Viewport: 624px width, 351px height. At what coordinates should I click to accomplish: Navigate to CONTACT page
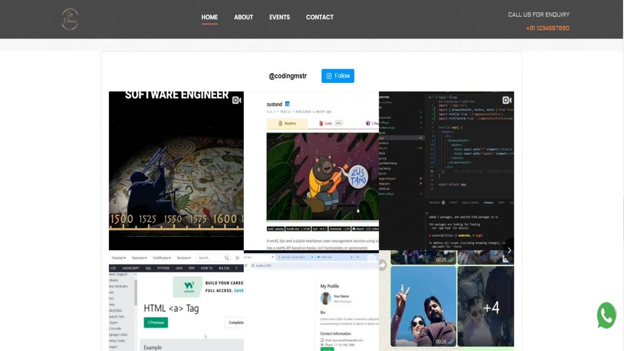pyautogui.click(x=320, y=17)
